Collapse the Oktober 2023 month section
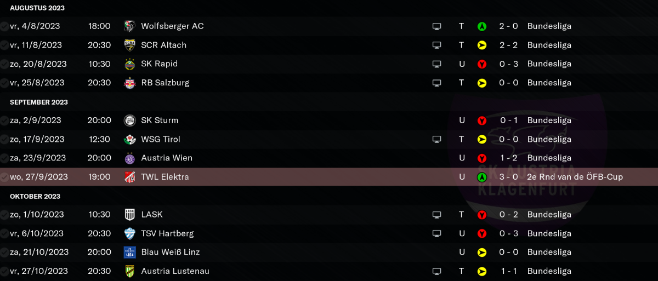This screenshot has height=281, width=658. point(35,196)
